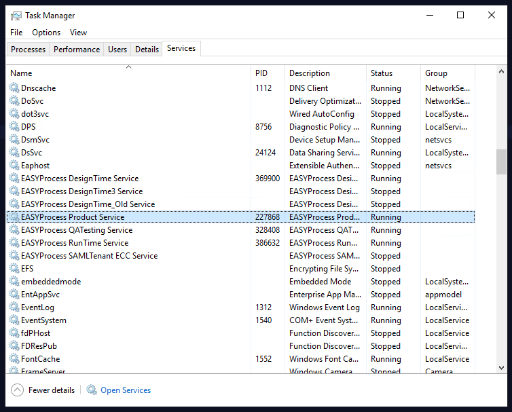Screen dimensions: 512x412
Task: Click gear icon beside DPS service
Action: (14, 127)
